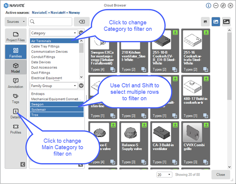Image resolution: width=236 pixels, height=184 pixels.
Task: Select Air Terminals category
Action: [x=54, y=41]
